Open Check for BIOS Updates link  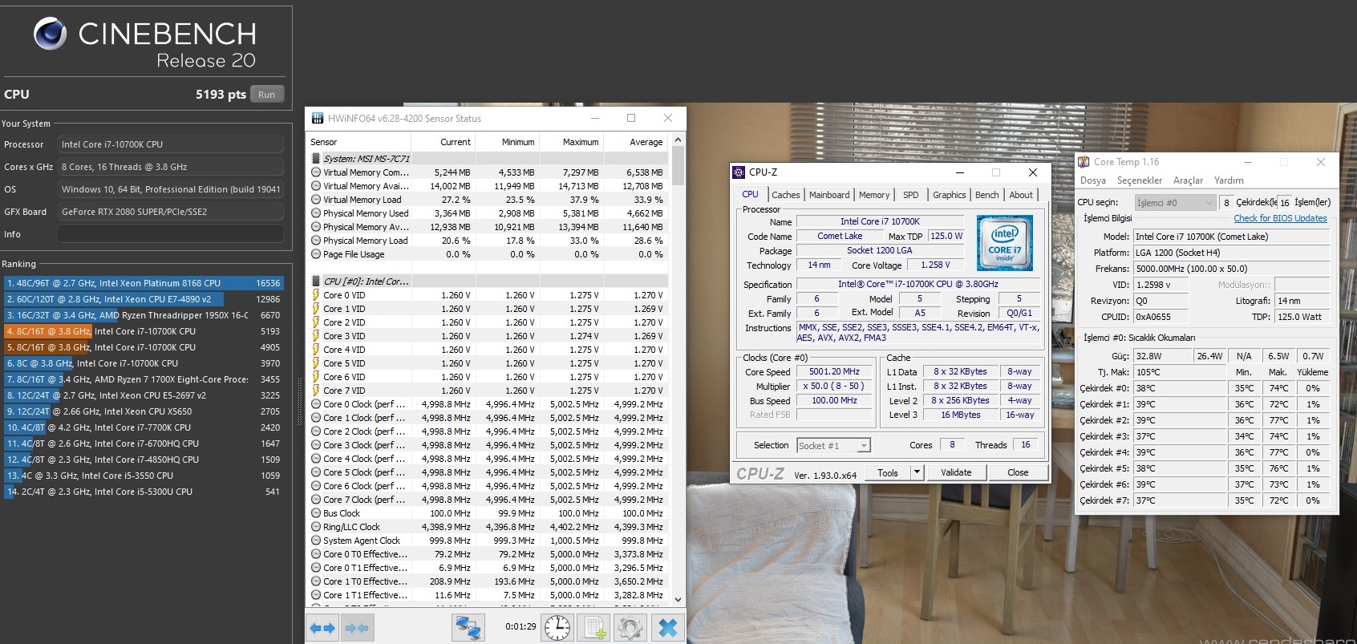click(x=1280, y=218)
